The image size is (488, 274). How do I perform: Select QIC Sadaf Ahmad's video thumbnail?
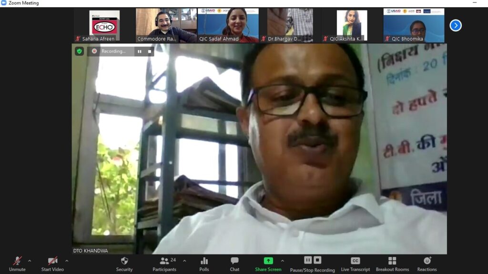pyautogui.click(x=228, y=25)
